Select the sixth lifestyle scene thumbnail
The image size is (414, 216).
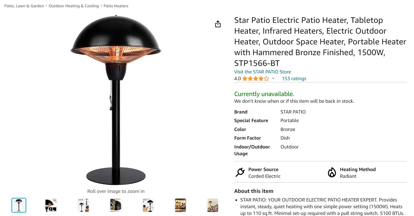click(180, 205)
